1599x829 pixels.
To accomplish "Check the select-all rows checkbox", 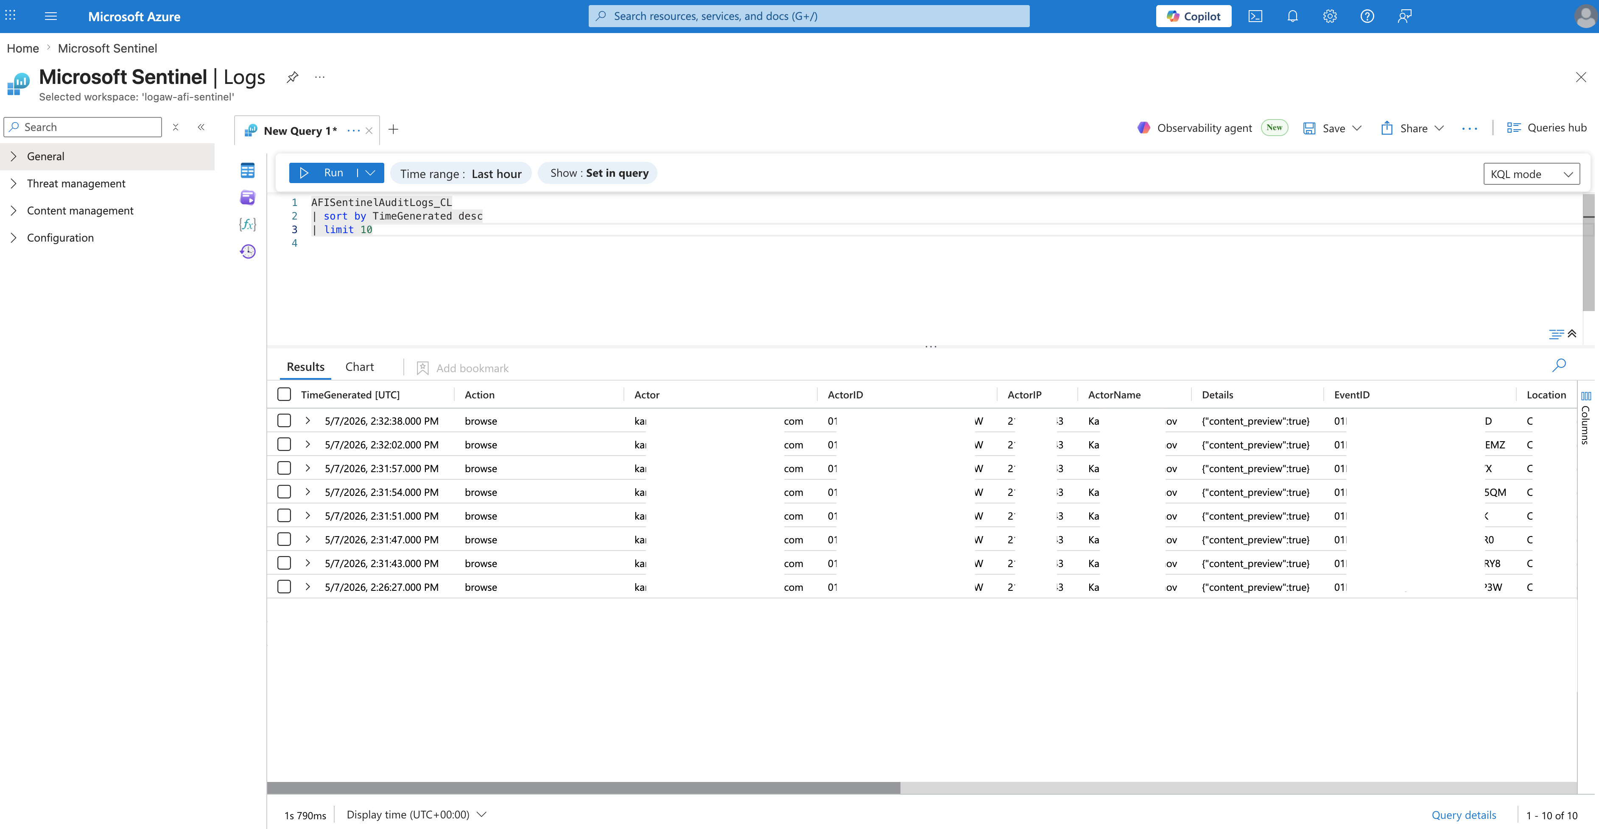I will pyautogui.click(x=284, y=394).
